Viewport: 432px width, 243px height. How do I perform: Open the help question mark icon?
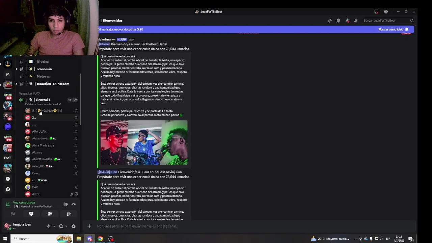[386, 11]
